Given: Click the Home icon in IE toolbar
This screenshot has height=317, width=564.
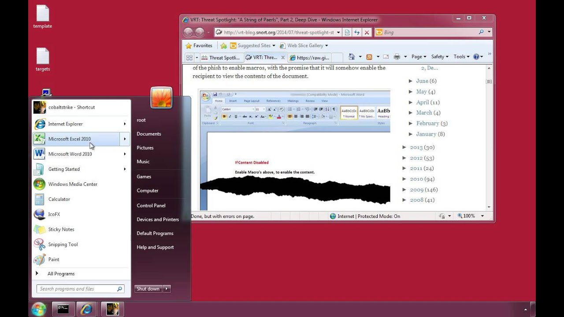Looking at the screenshot, I should click(352, 56).
